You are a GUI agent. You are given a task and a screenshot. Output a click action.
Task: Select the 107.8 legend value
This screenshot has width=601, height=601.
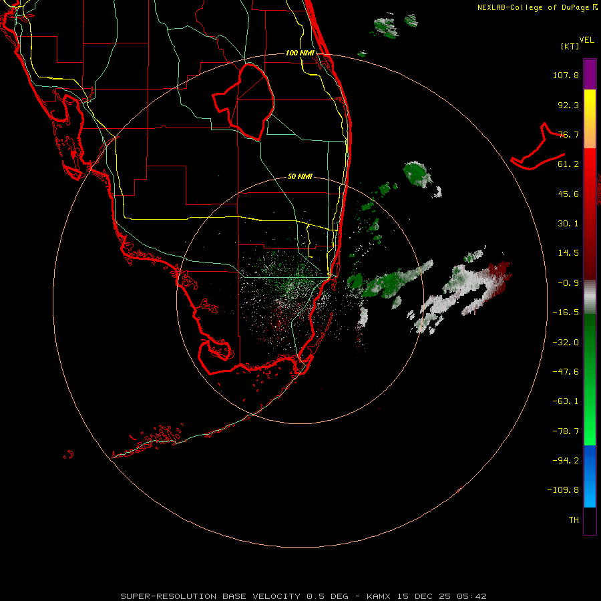tap(566, 75)
